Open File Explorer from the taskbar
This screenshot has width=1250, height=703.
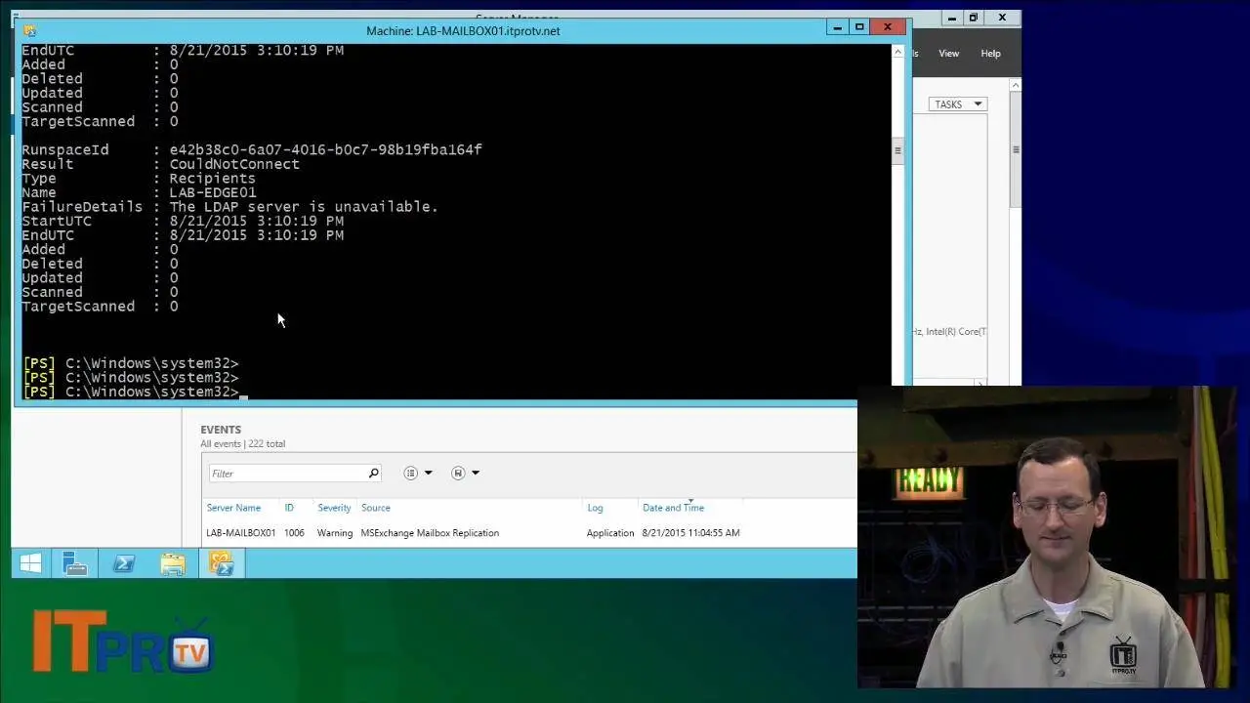tap(173, 563)
